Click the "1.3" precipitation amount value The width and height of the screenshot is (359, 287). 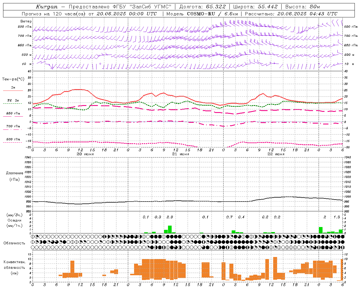pyautogui.click(x=337, y=217)
